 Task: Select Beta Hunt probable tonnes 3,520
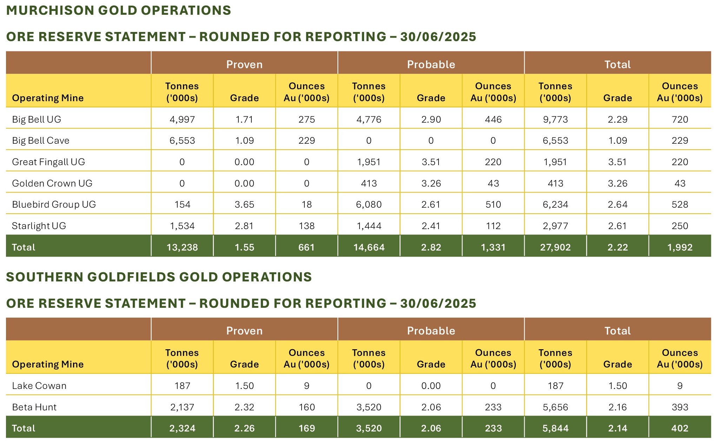coord(369,407)
